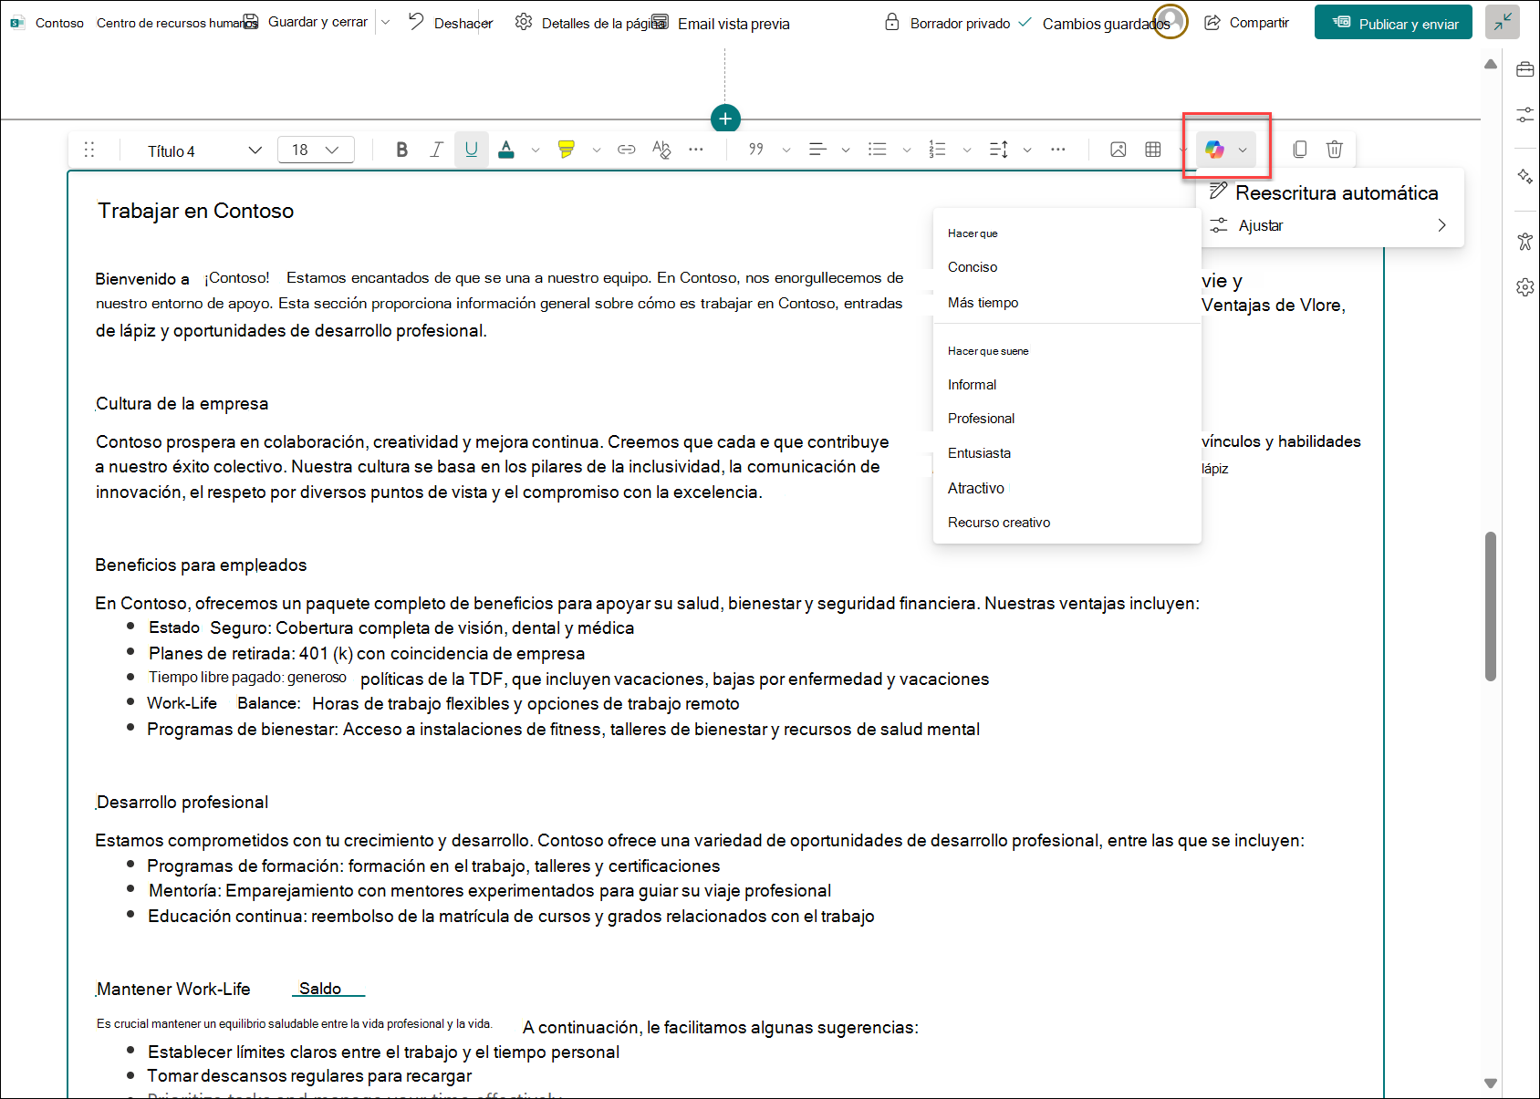Click the Desarrollo profesional heading

click(182, 803)
